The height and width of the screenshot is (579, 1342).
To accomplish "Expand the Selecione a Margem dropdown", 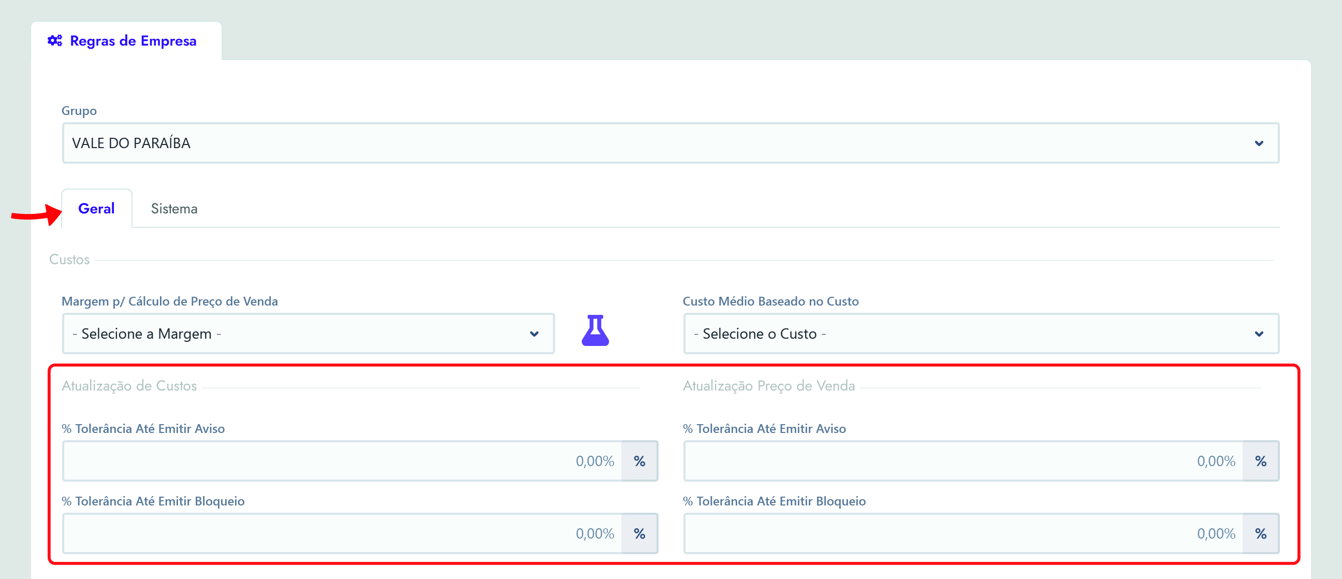I will coord(308,334).
